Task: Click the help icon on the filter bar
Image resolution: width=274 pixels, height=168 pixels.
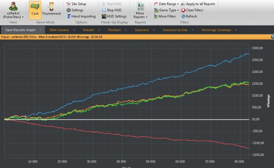Action: coord(272,37)
